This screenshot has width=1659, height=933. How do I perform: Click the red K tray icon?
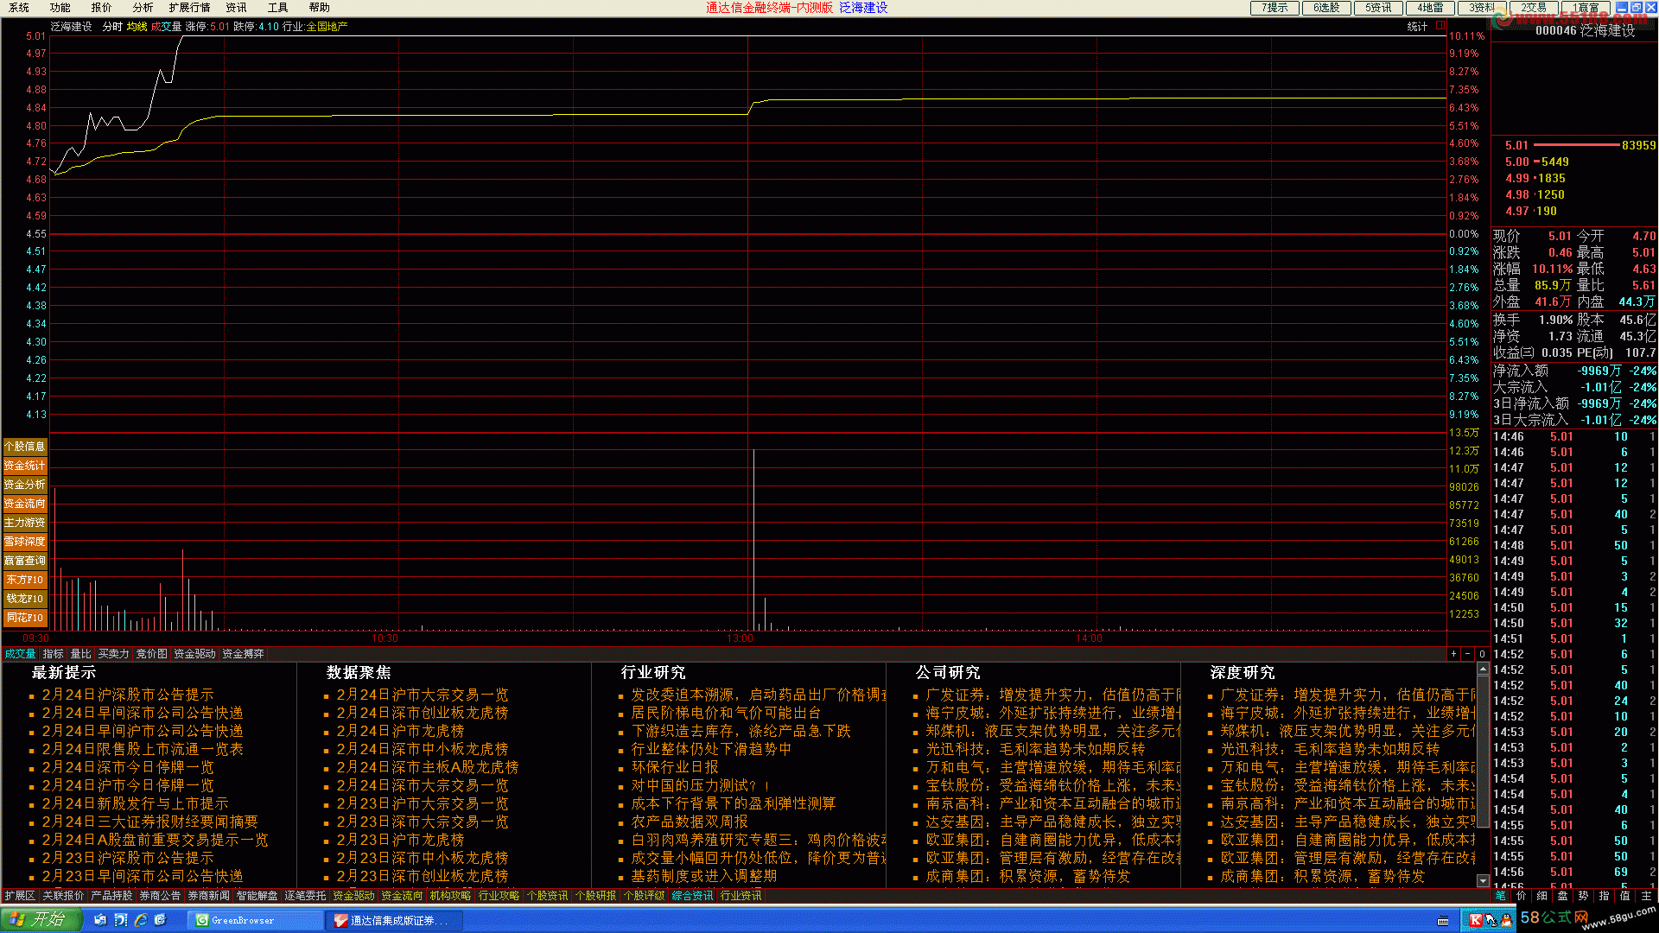[x=1476, y=921]
